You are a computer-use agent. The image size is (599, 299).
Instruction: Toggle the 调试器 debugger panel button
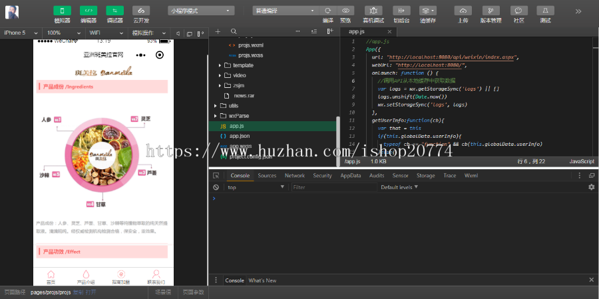(x=114, y=11)
